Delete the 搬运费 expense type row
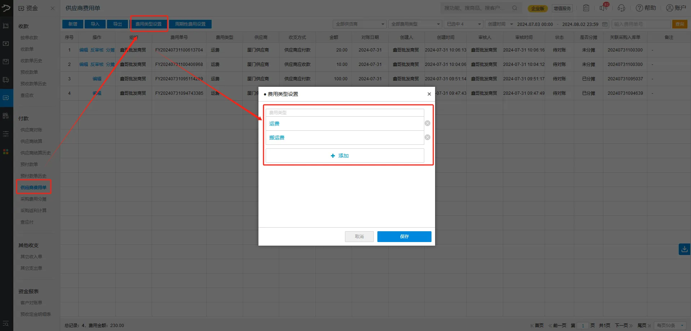 [427, 137]
